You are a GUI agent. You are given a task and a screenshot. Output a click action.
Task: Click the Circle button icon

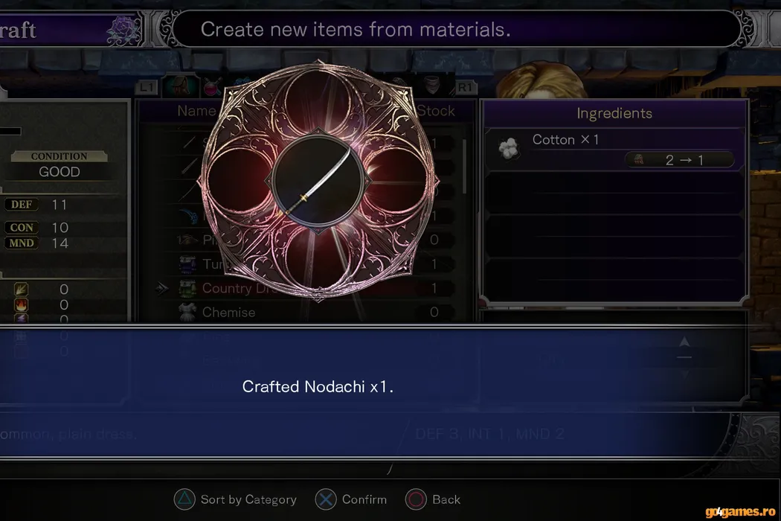click(x=417, y=499)
